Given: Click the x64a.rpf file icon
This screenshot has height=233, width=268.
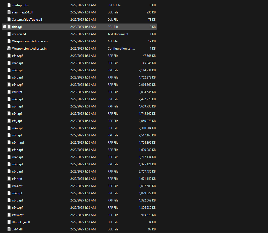Looking at the screenshot, I should tap(9, 56).
